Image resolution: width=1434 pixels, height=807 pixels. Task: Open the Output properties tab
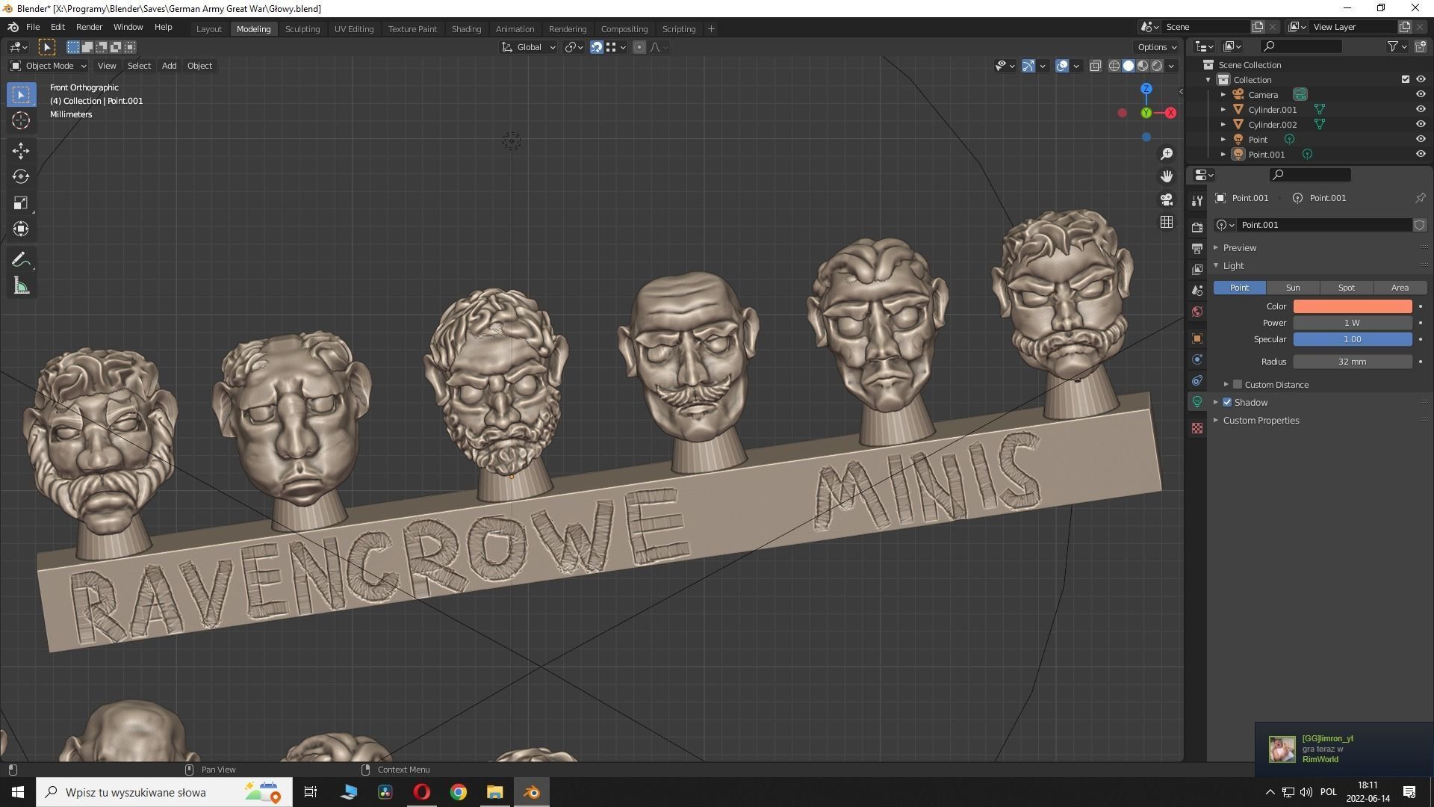pos(1197,248)
